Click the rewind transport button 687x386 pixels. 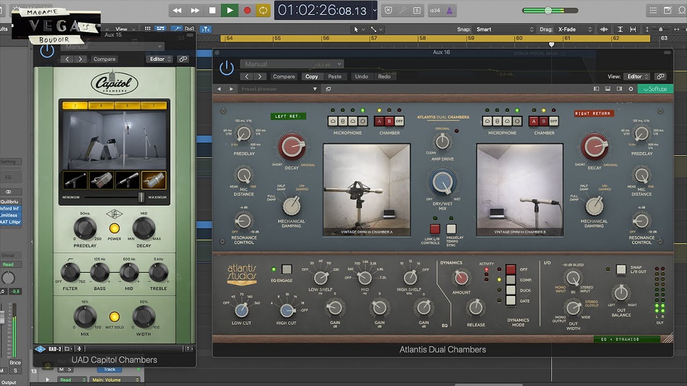177,10
